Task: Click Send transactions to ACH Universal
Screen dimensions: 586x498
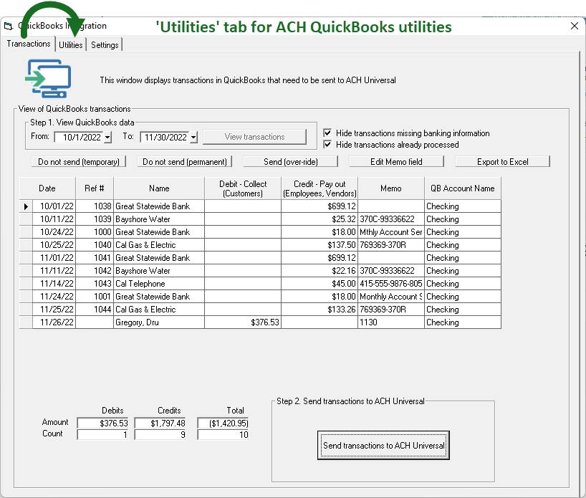Action: point(383,446)
